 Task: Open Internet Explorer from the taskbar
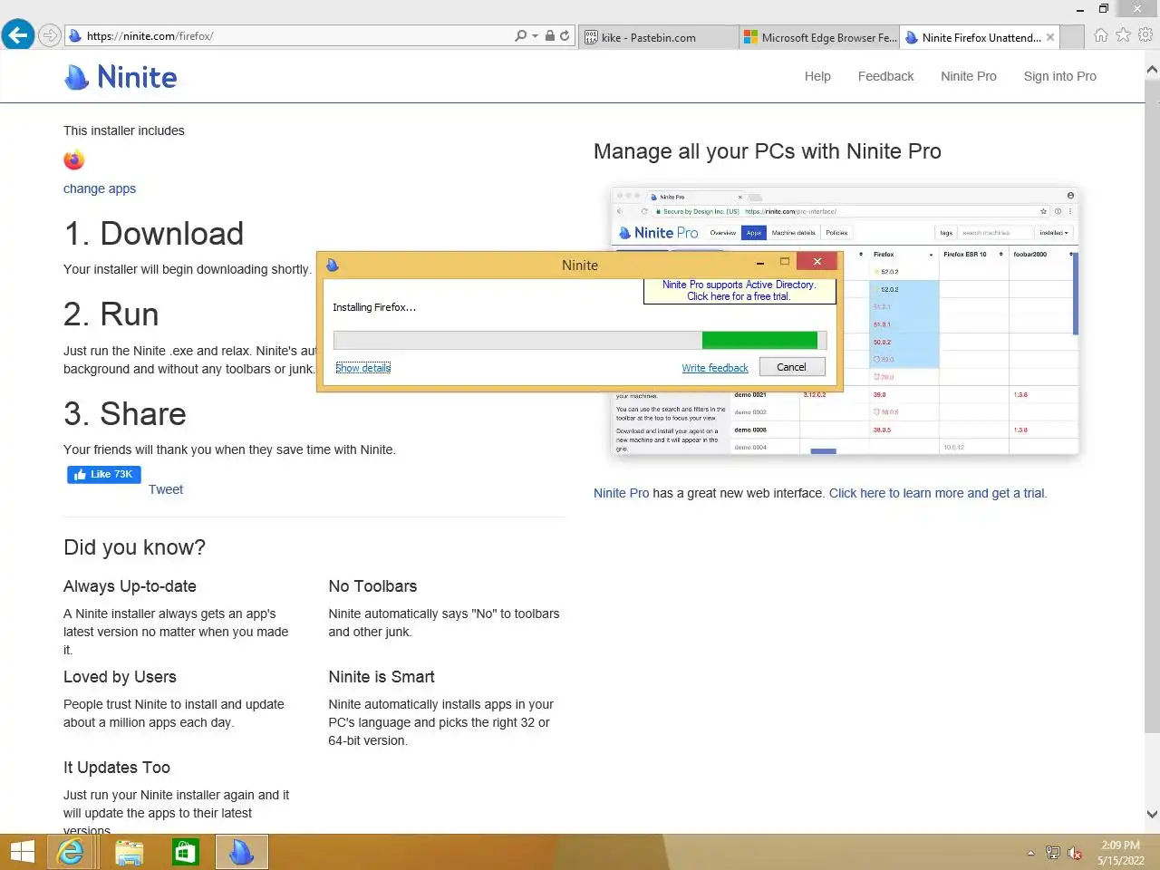point(71,852)
